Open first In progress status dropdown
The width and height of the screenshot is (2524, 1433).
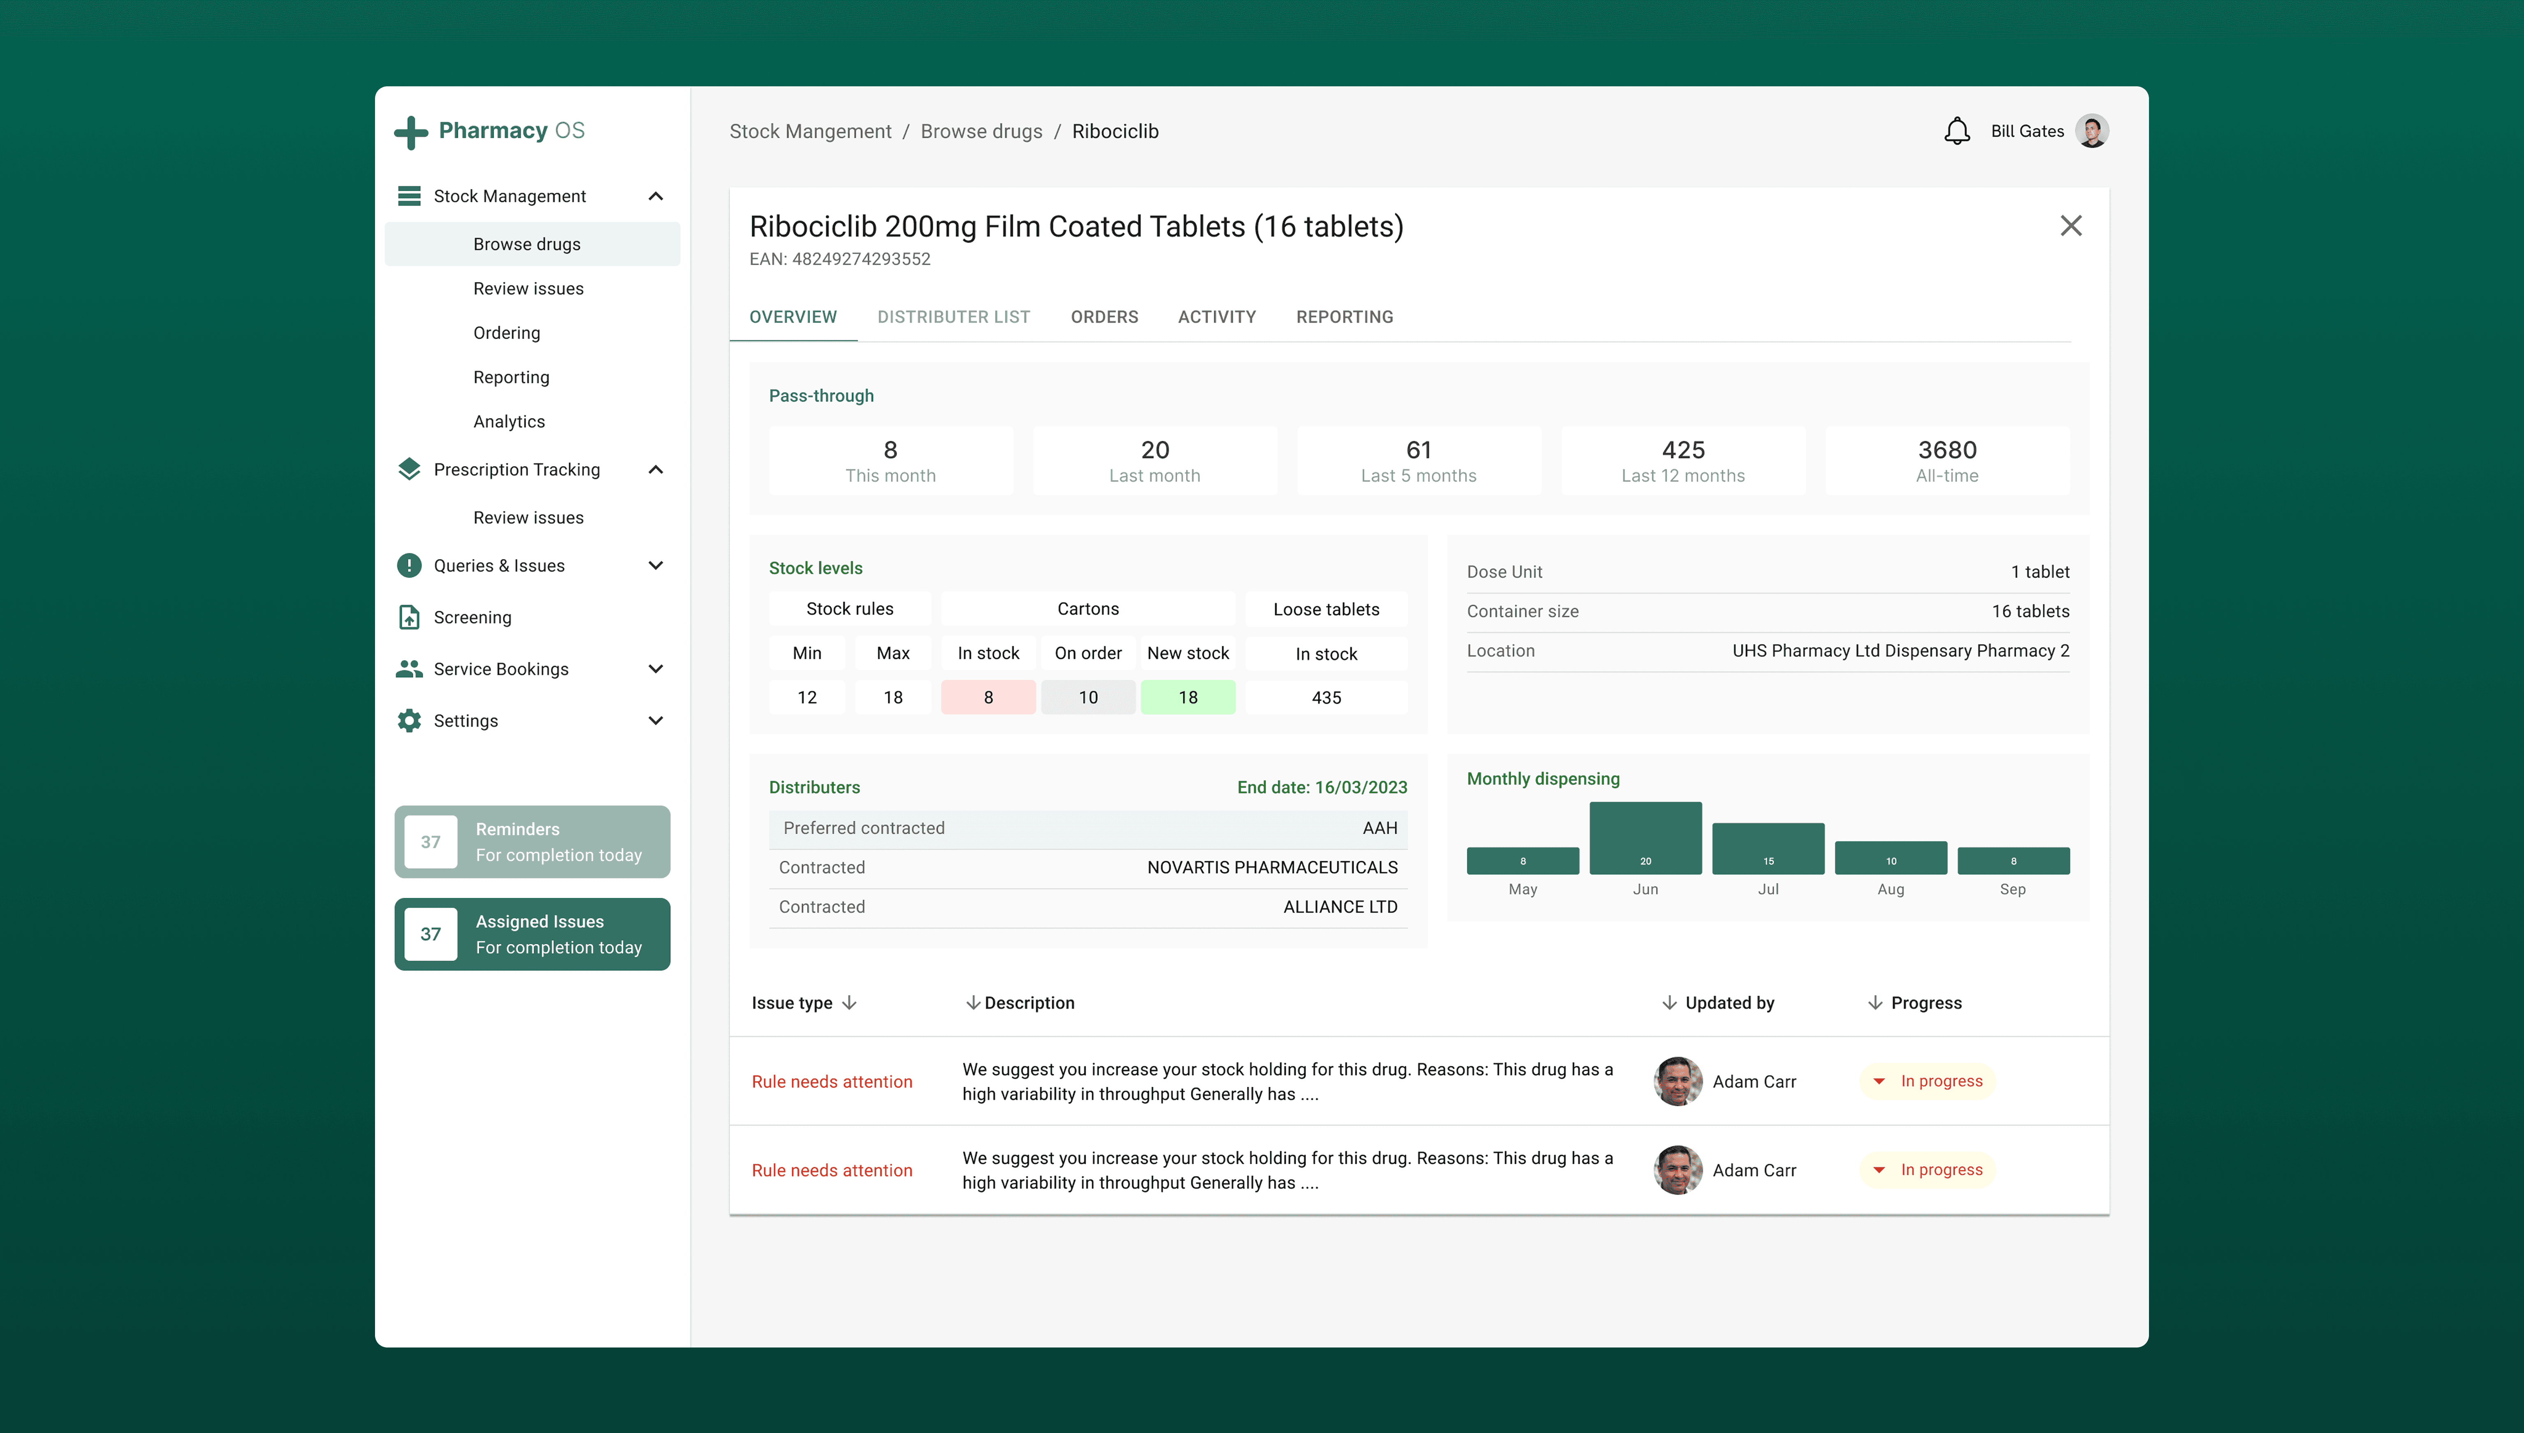point(1878,1082)
